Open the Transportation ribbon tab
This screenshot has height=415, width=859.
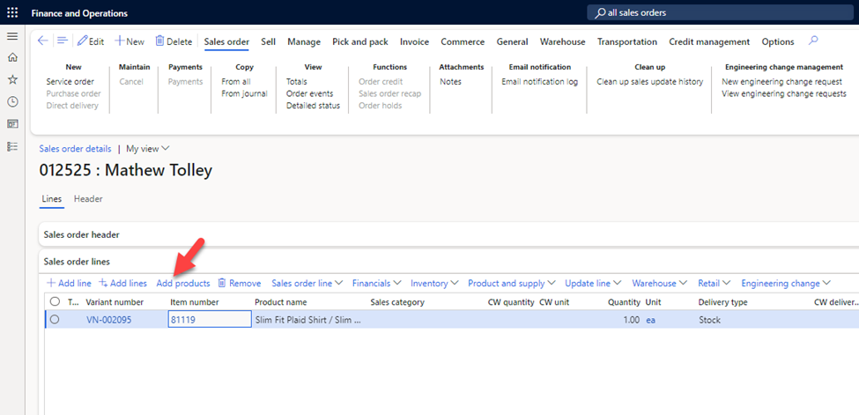click(x=627, y=41)
